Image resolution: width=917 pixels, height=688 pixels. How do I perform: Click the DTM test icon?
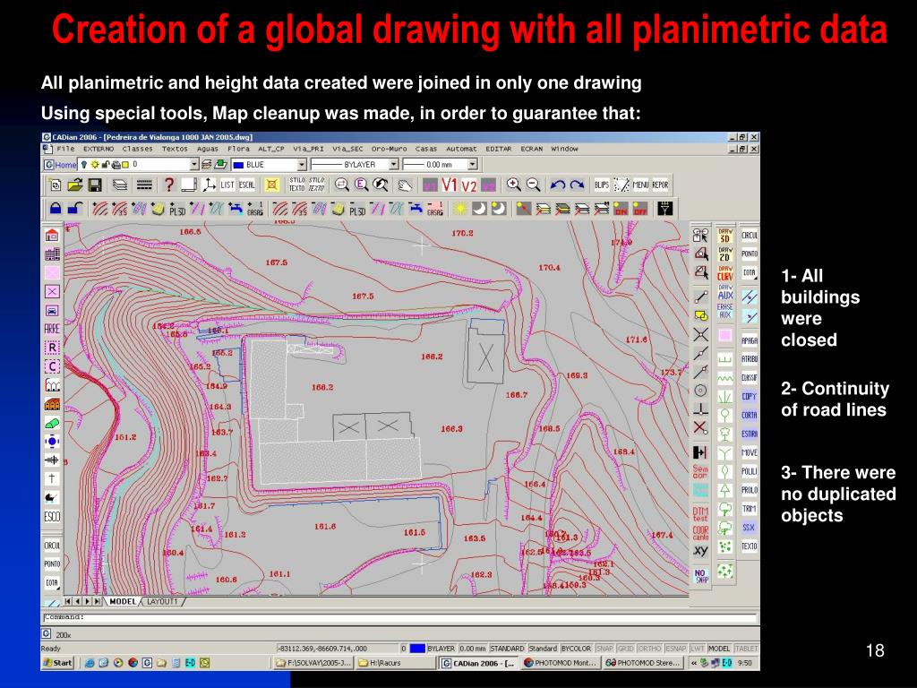[700, 513]
